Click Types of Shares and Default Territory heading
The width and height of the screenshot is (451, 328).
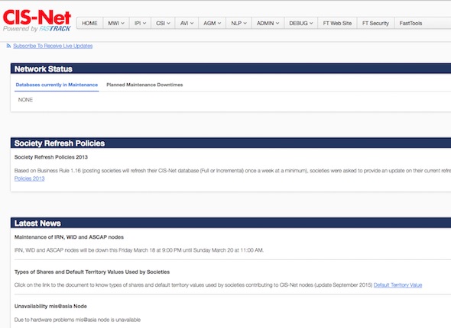click(92, 272)
